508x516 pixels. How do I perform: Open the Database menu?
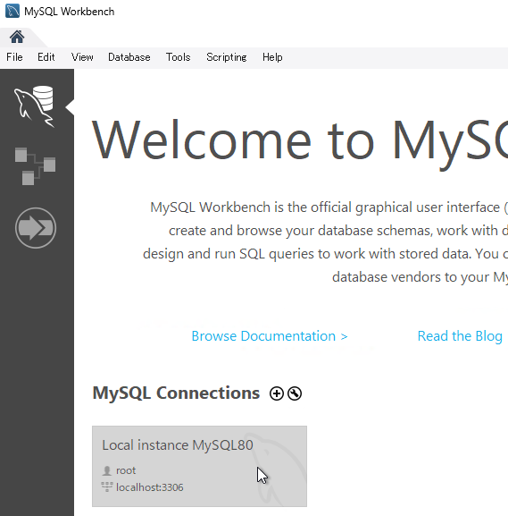click(129, 57)
